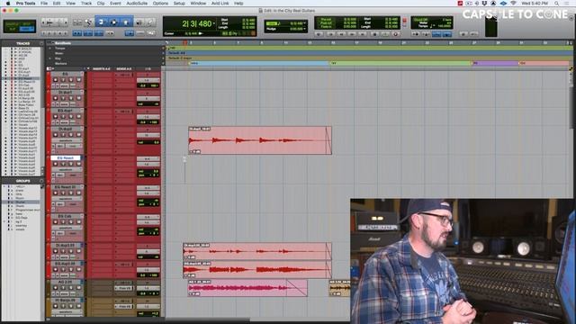Screen dimensions: 576x324
Task: Open EG track output path selector
Action: point(148,80)
